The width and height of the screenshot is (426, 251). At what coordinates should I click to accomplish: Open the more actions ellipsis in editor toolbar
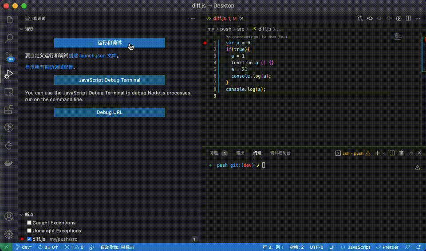click(x=418, y=19)
